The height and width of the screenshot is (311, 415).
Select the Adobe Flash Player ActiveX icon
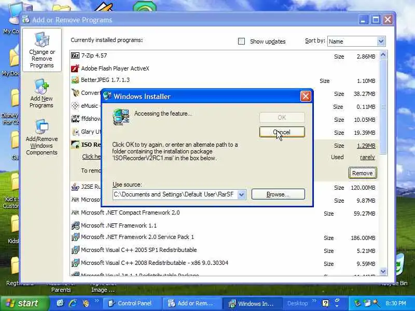(x=75, y=68)
